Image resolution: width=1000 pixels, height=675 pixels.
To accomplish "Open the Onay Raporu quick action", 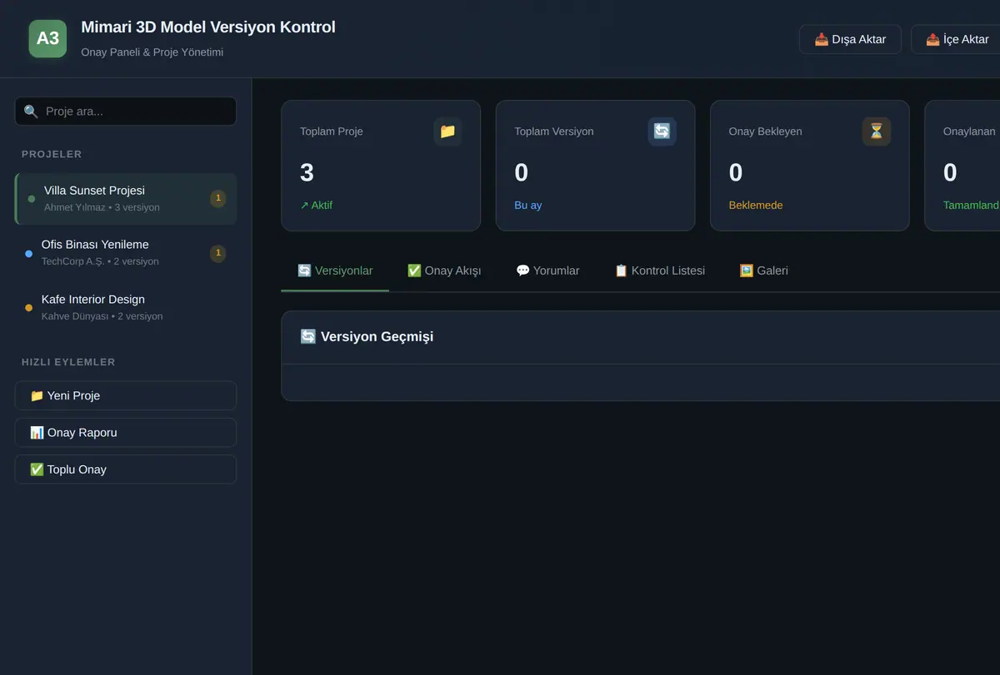I will 126,433.
